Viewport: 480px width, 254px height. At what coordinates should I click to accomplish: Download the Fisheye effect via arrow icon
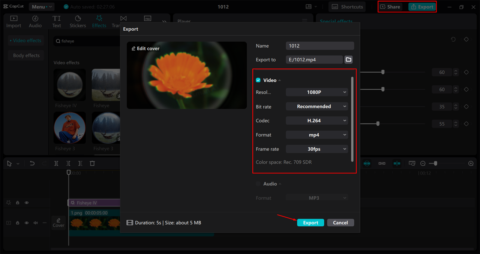point(119,96)
